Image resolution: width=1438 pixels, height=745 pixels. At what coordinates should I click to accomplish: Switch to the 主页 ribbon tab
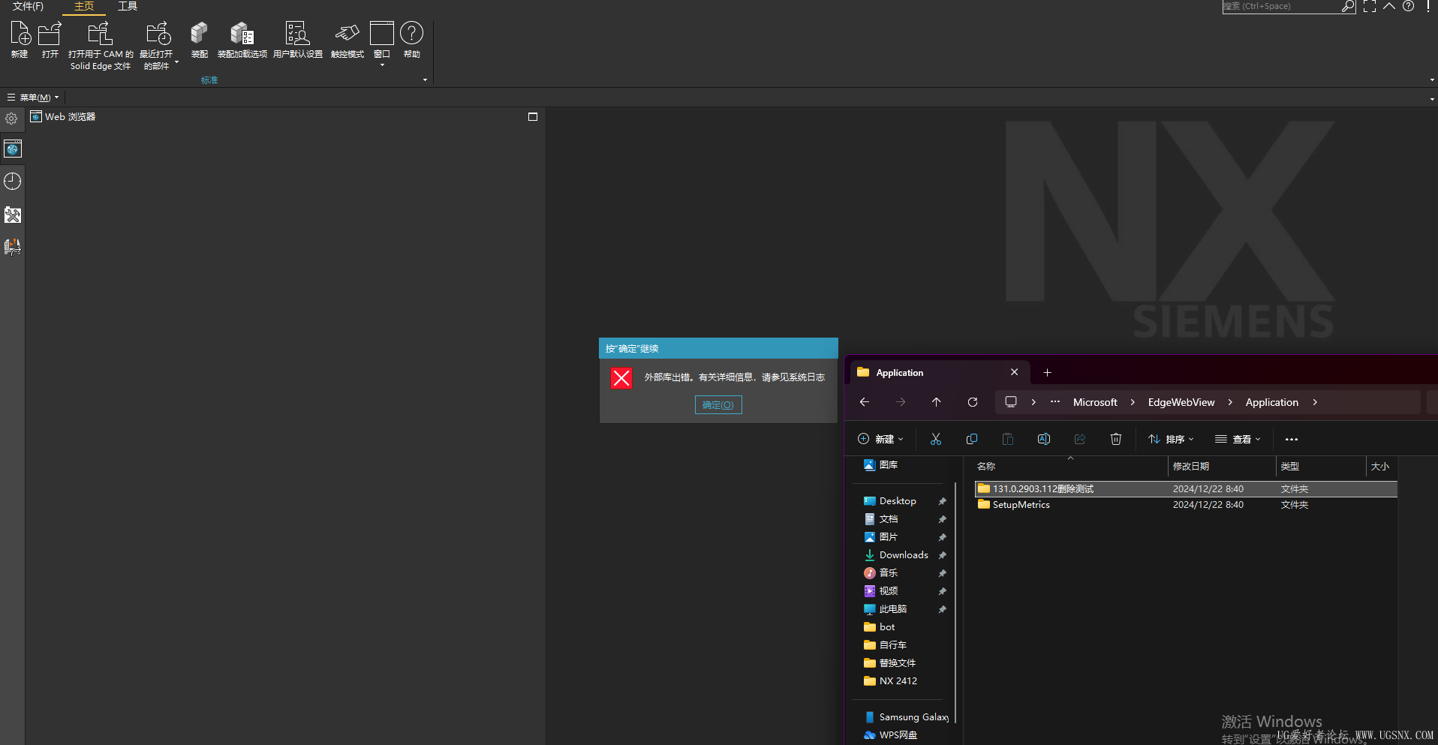(x=84, y=6)
